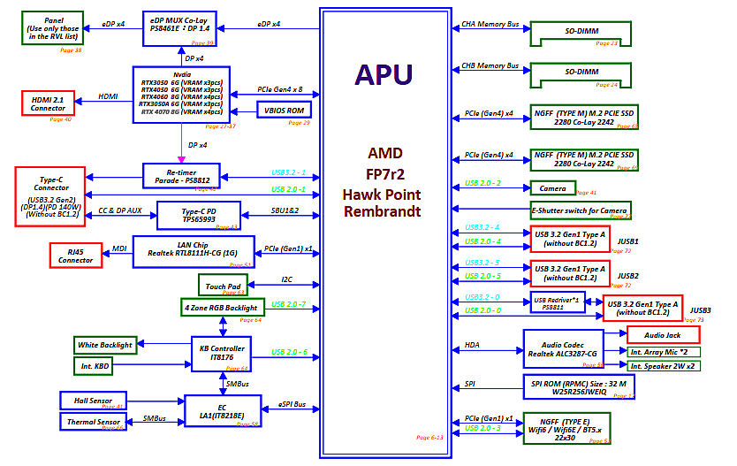The height and width of the screenshot is (466, 737).
Task: Select the KB Controller IT8176 block
Action: [x=222, y=354]
